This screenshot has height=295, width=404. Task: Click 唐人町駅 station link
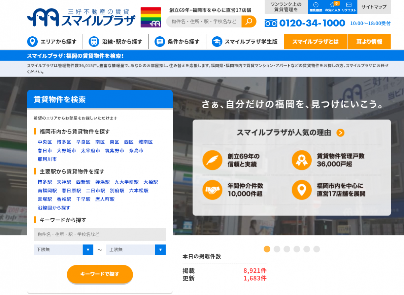105,199
